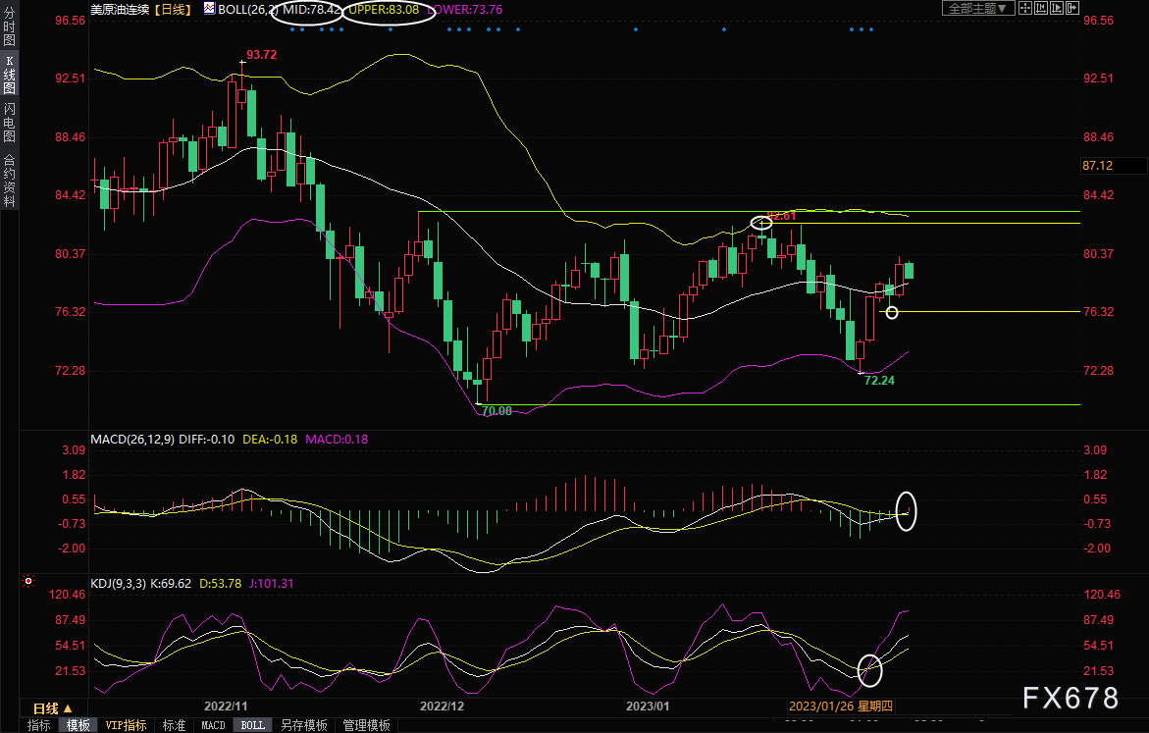
Task: Click the red sun icon beside KDJ panel
Action: 28,581
